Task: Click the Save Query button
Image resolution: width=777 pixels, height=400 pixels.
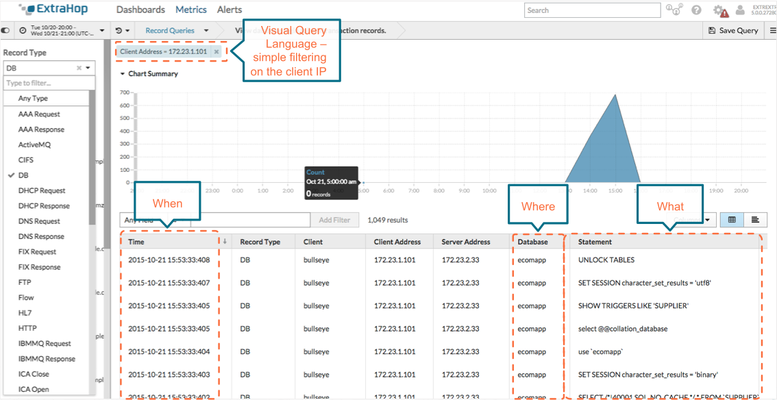Action: (733, 31)
